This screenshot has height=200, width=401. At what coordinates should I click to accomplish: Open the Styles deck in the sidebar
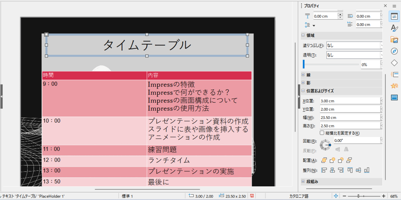pyautogui.click(x=394, y=28)
